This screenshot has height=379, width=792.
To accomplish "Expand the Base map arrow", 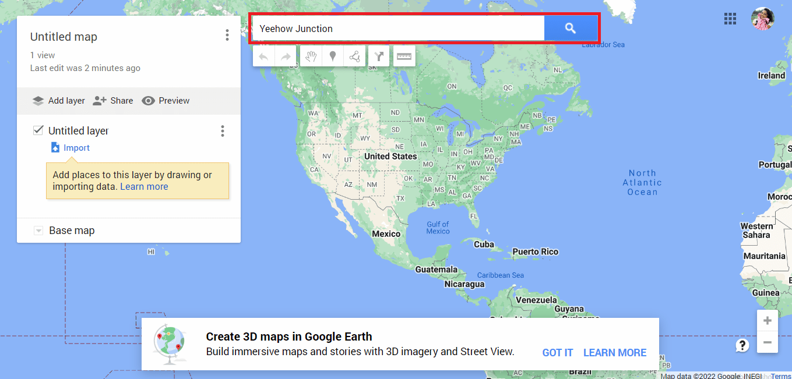I will tap(38, 231).
